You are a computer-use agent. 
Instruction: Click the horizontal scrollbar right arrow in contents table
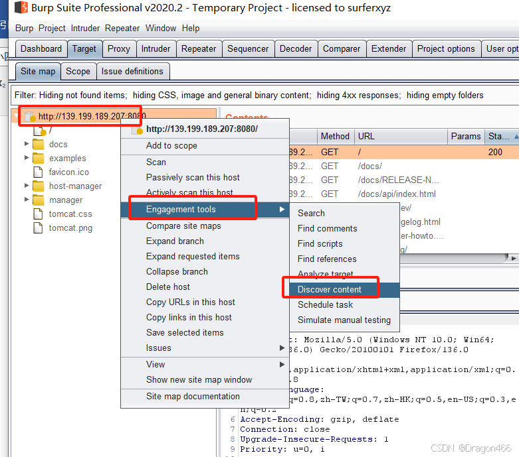514,259
